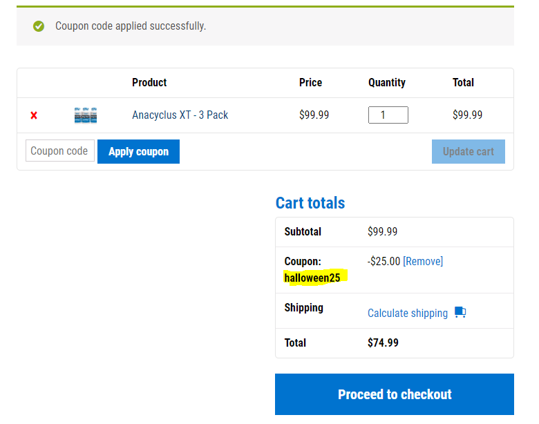Screen dimensions: 539x424
Task: Click into the Coupon code field
Action: click(x=60, y=151)
